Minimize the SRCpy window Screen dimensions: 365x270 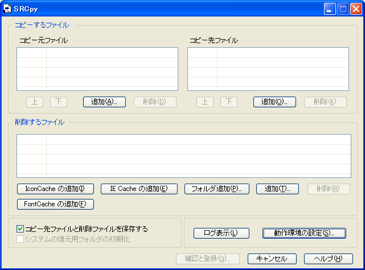click(330, 9)
